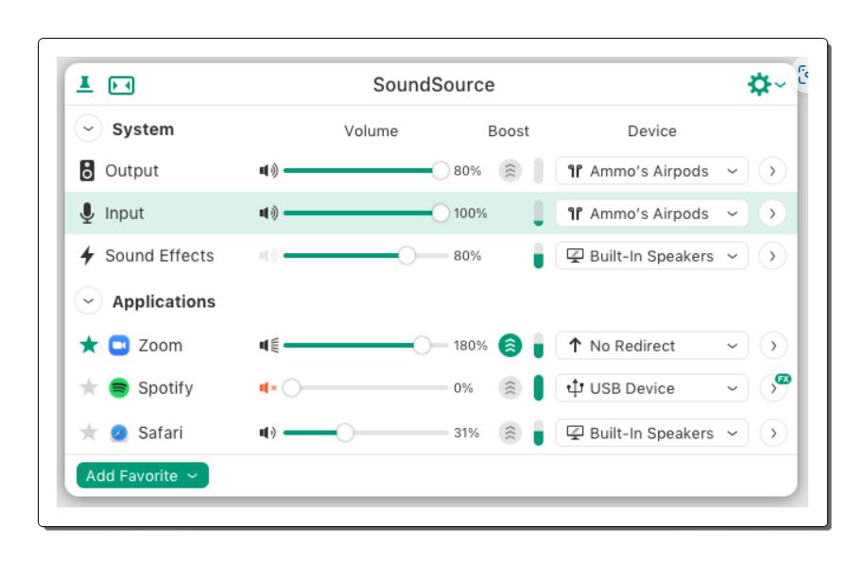Click the Input level meter
The width and height of the screenshot is (865, 564).
click(539, 214)
